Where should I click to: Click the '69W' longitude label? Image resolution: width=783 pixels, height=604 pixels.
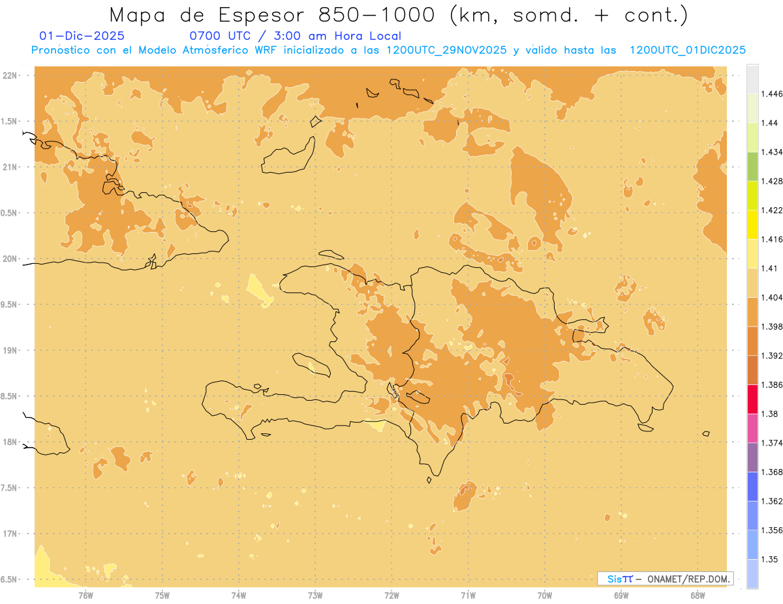pyautogui.click(x=621, y=595)
